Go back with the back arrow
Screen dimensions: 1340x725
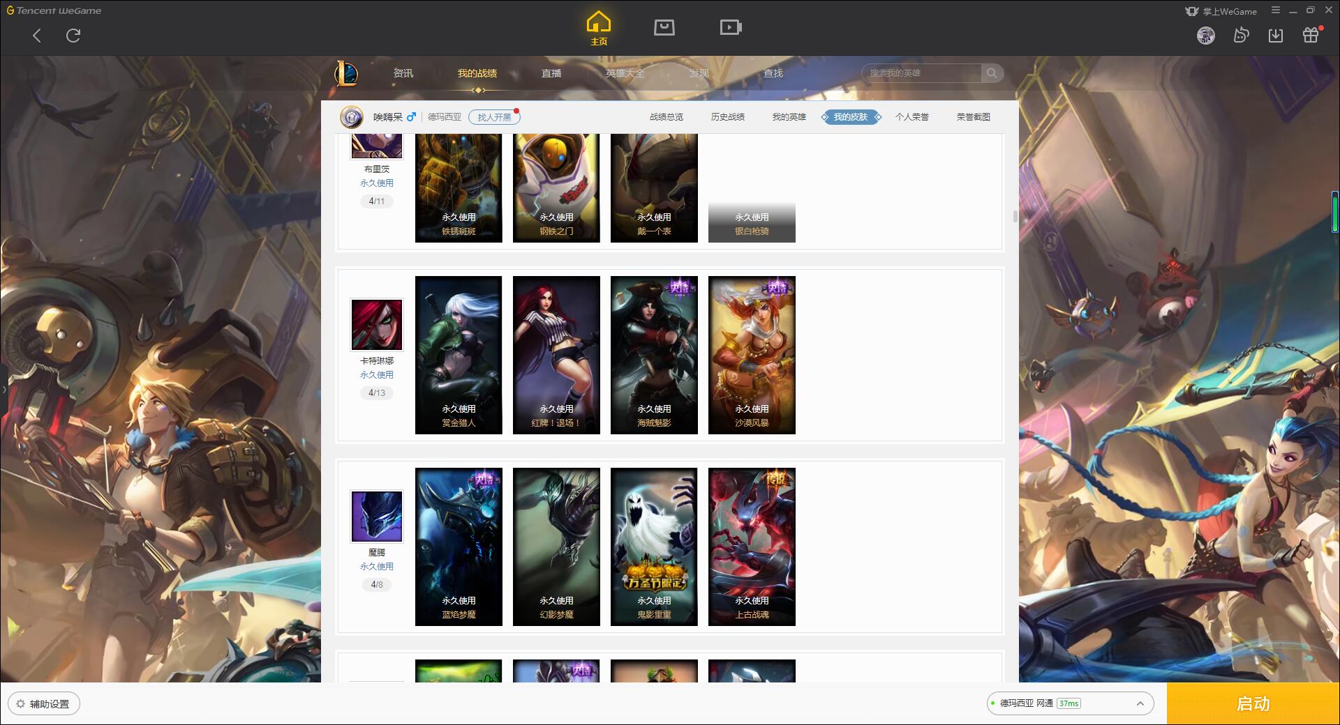click(37, 36)
